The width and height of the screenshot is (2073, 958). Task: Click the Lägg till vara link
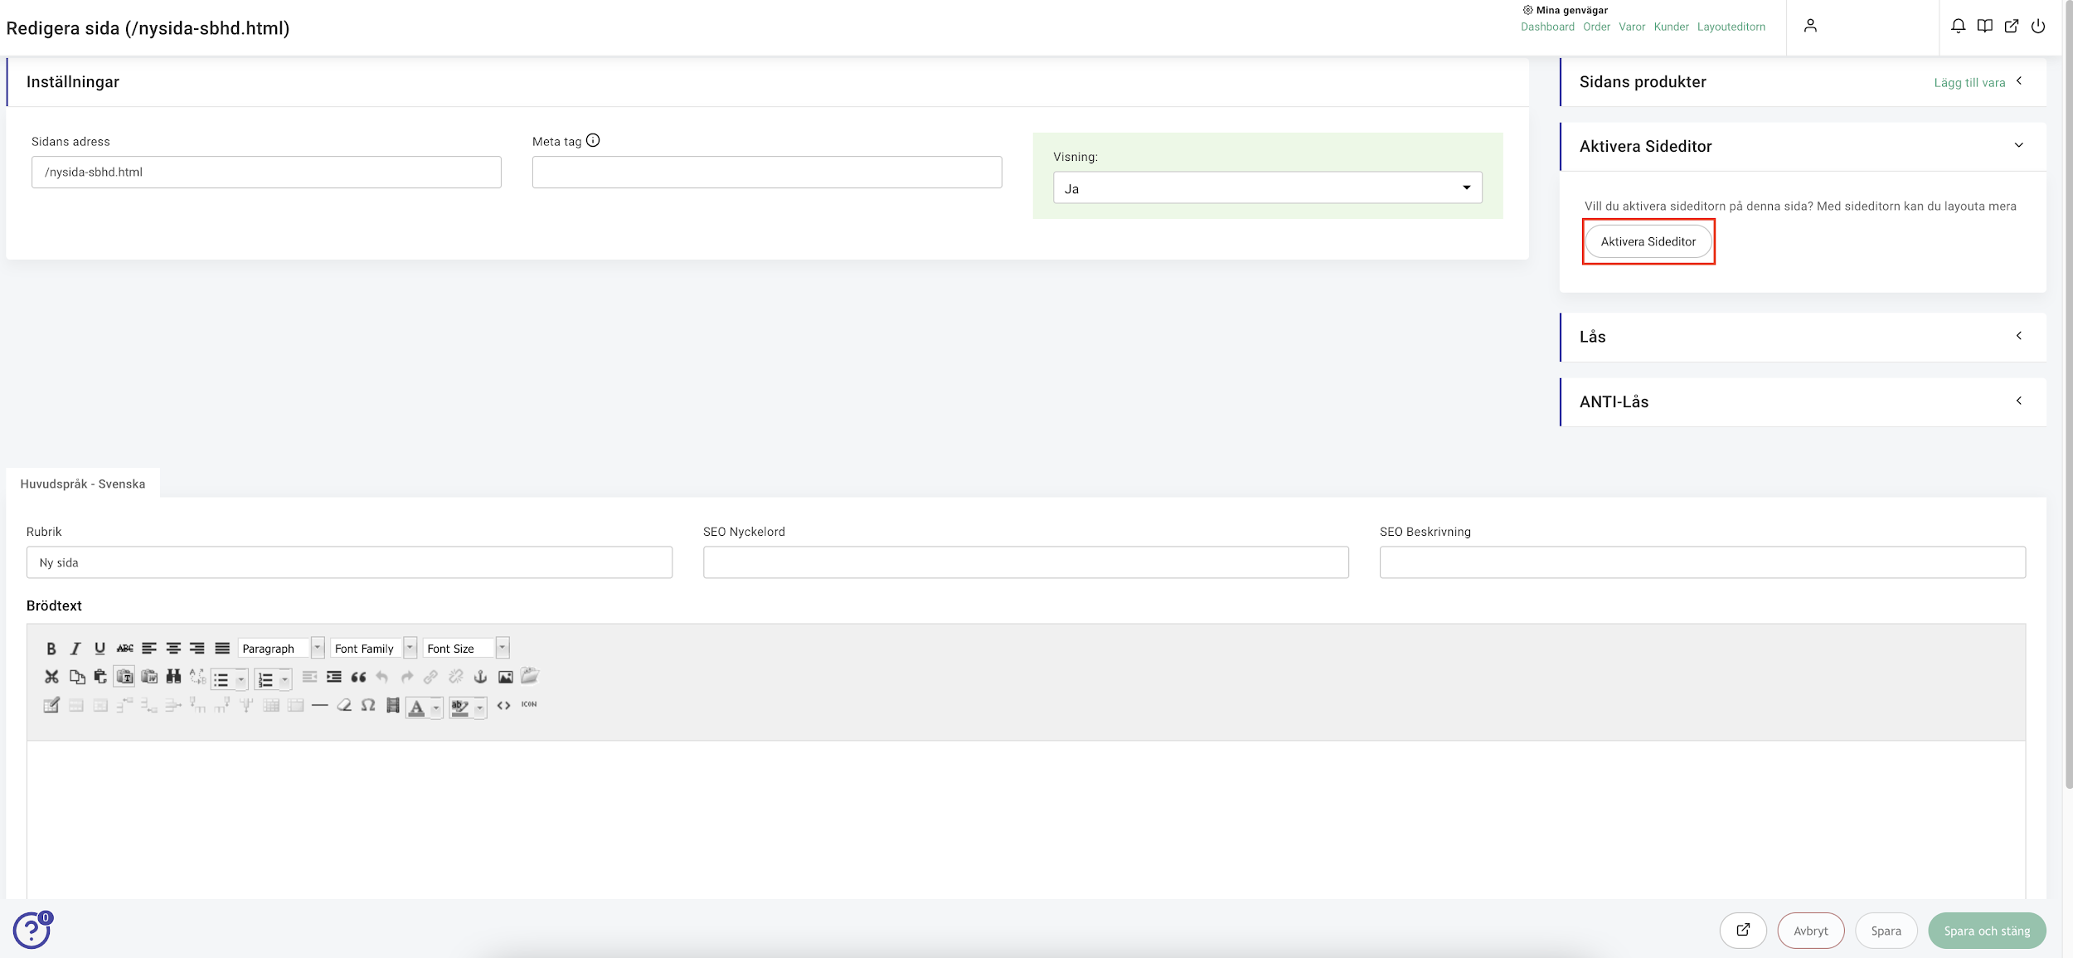[x=1969, y=83]
